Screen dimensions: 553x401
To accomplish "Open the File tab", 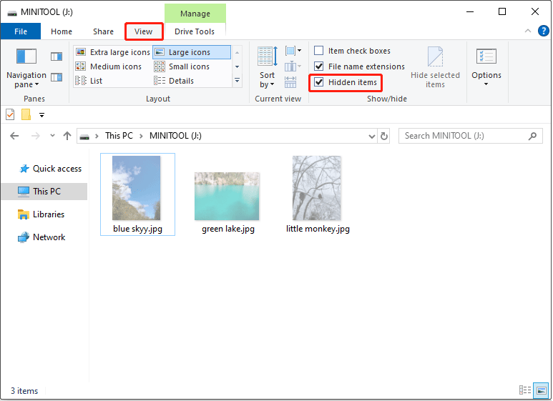I will coord(21,31).
